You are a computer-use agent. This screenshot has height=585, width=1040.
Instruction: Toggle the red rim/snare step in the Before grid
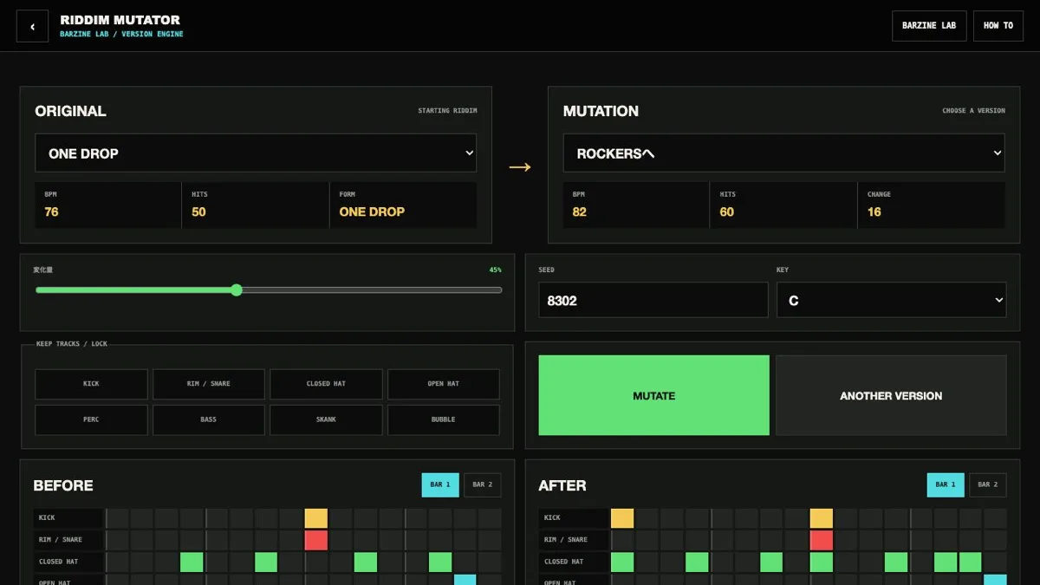pyautogui.click(x=316, y=540)
